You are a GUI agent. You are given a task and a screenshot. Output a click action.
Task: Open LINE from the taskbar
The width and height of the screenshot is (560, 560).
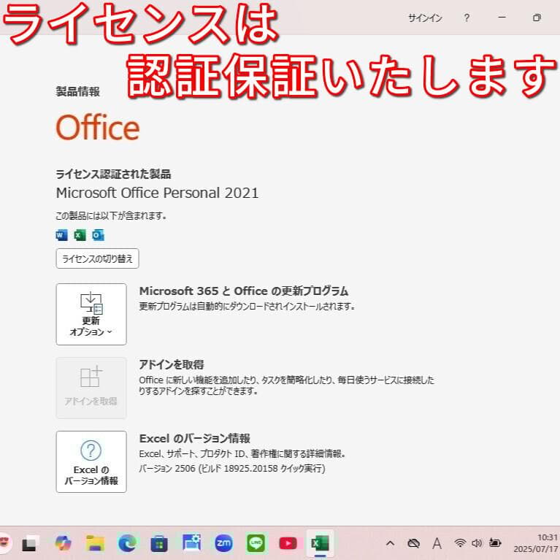(x=256, y=543)
